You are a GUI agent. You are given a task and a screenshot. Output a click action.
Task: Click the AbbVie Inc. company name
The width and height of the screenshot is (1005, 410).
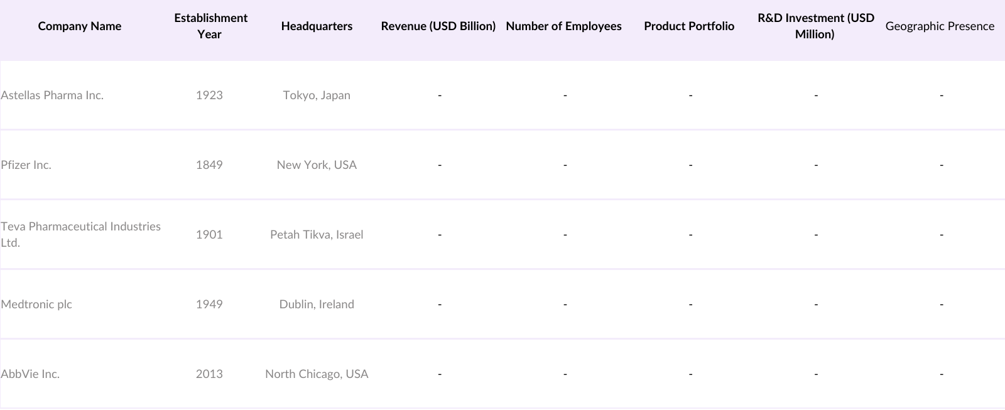tap(30, 374)
